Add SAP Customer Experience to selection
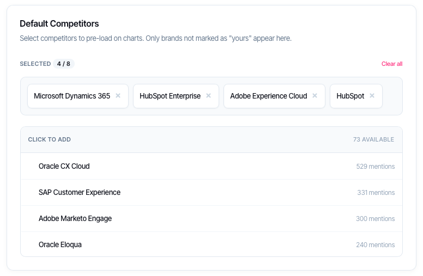 point(80,192)
